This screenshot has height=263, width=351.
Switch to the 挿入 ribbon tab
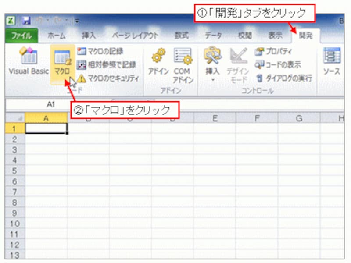89,36
